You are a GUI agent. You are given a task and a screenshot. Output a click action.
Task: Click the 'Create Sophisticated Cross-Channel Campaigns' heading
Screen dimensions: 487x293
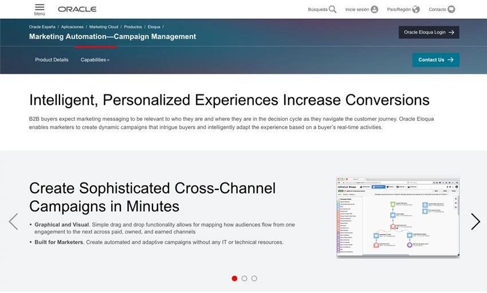click(152, 197)
